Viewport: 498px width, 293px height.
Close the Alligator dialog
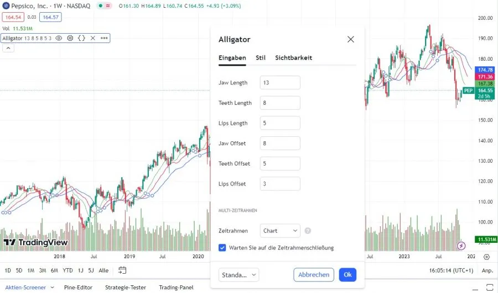click(350, 39)
